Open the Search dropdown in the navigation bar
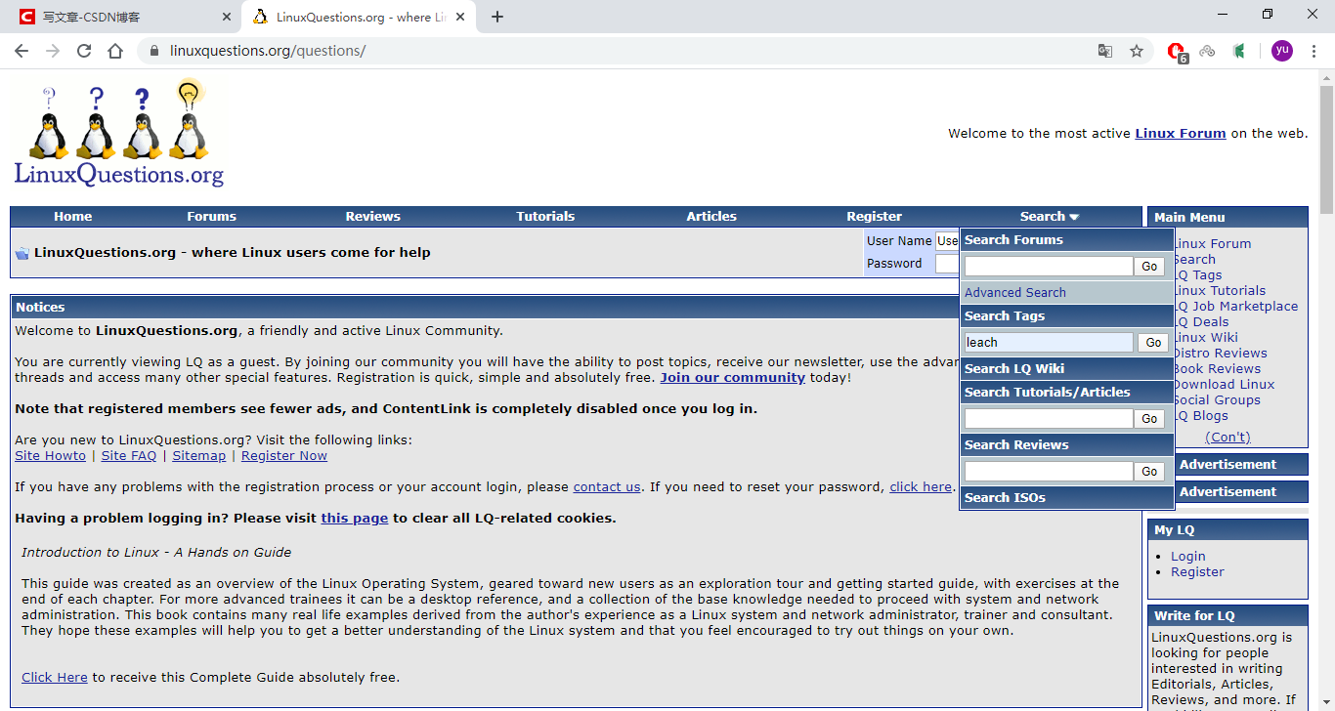Viewport: 1335px width, 711px height. tap(1048, 216)
